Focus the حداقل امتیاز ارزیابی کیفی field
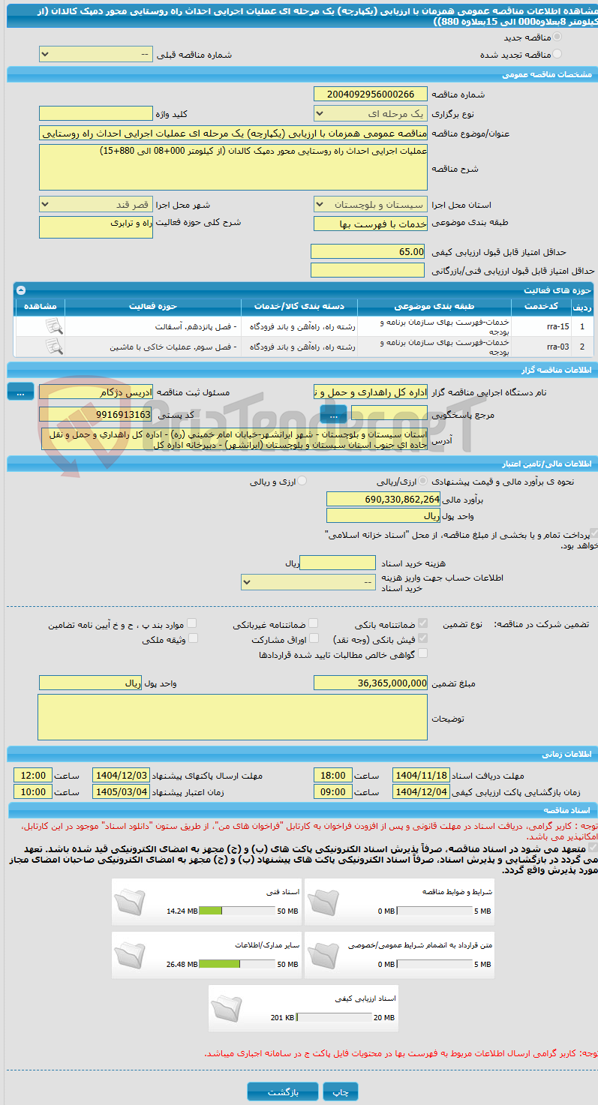The width and height of the screenshot is (598, 1105). tap(368, 251)
